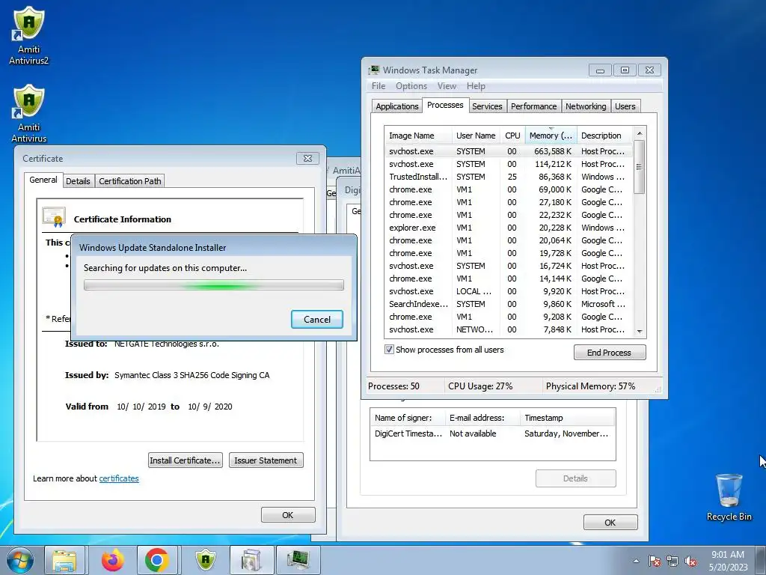
Task: Switch to the Applications tab
Action: (396, 106)
